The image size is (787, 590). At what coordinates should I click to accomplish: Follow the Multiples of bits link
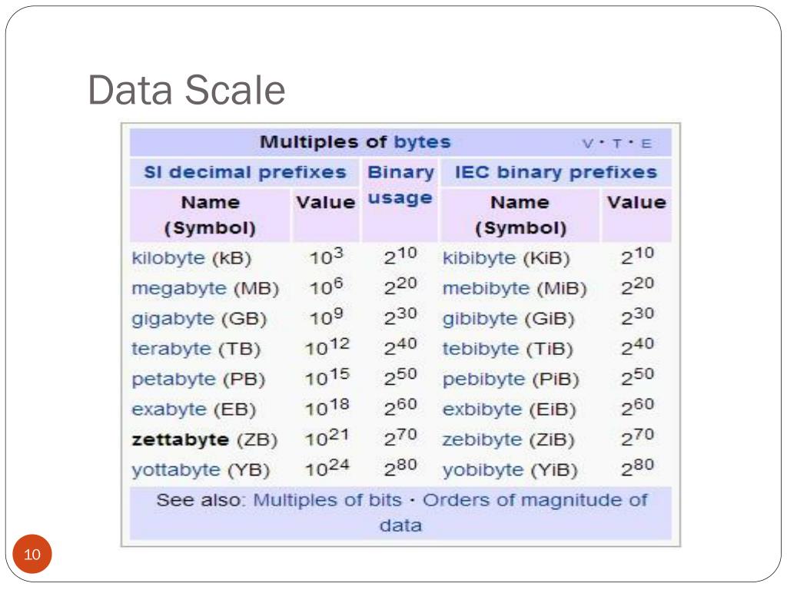(x=327, y=500)
